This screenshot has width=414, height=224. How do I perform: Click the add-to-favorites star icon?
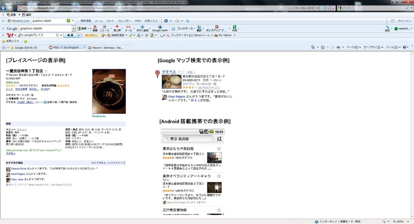click(x=26, y=41)
